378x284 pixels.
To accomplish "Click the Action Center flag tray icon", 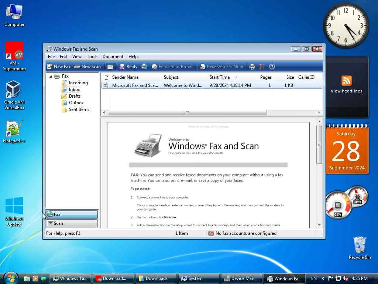I will (x=330, y=278).
